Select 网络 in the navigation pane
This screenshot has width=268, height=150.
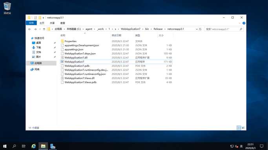[37, 70]
